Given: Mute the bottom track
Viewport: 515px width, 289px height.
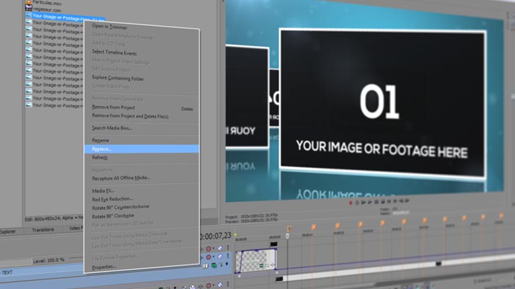Looking at the screenshot, I should point(220,284).
